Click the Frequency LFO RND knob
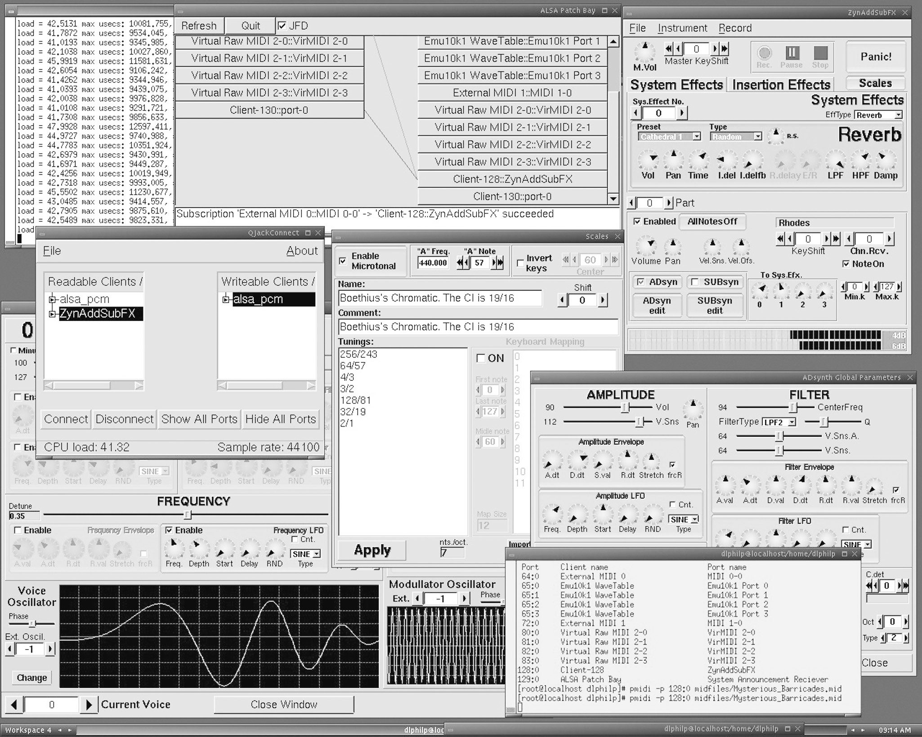 [274, 549]
